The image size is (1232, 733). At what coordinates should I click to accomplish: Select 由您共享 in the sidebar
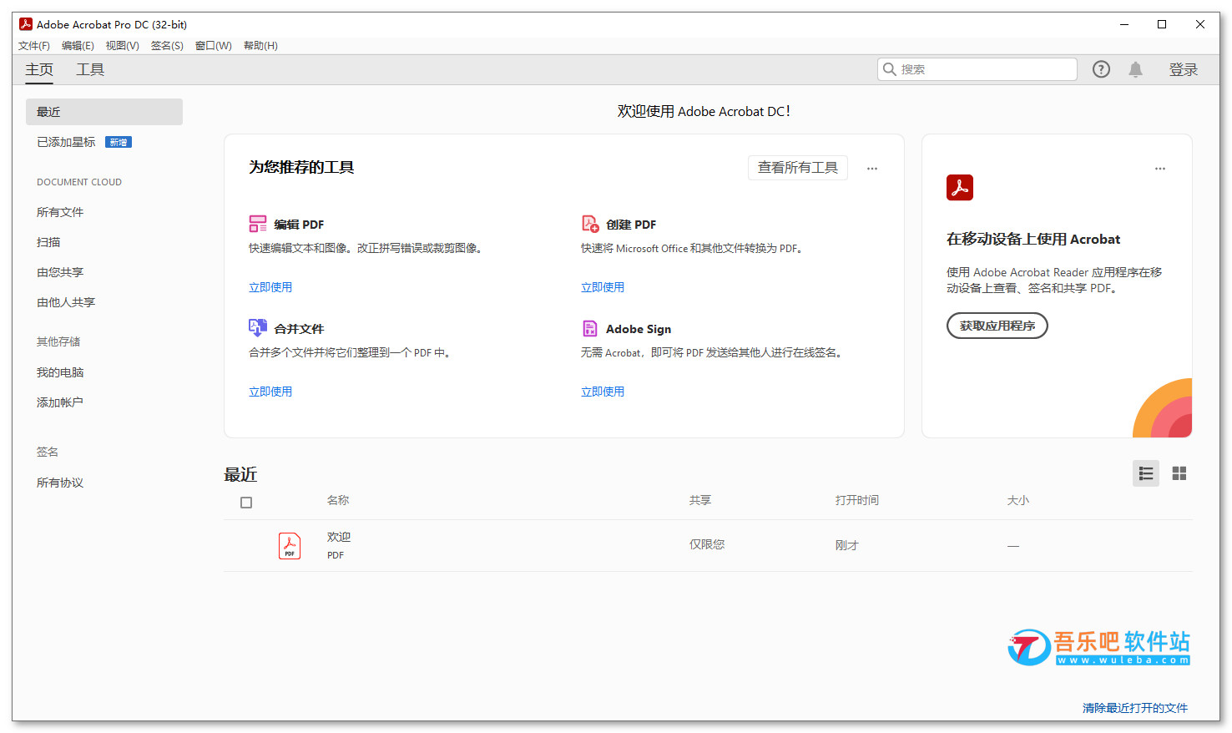click(x=60, y=272)
